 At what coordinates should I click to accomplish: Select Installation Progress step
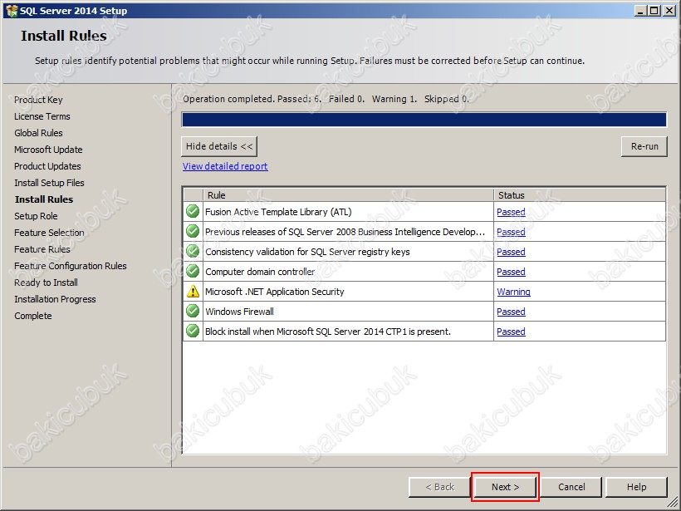click(55, 299)
